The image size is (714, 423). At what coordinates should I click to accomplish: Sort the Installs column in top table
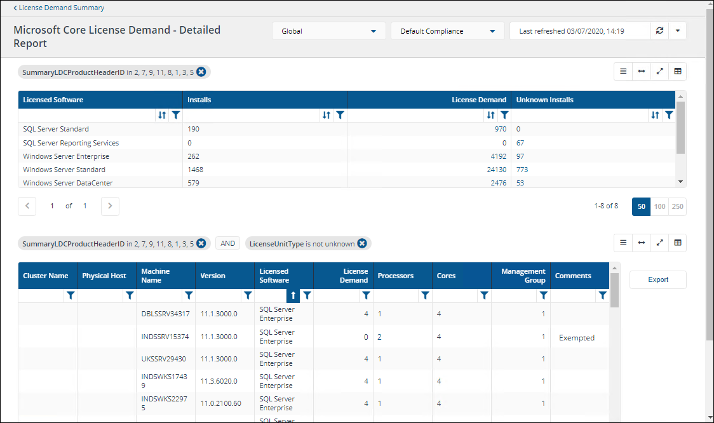click(327, 115)
